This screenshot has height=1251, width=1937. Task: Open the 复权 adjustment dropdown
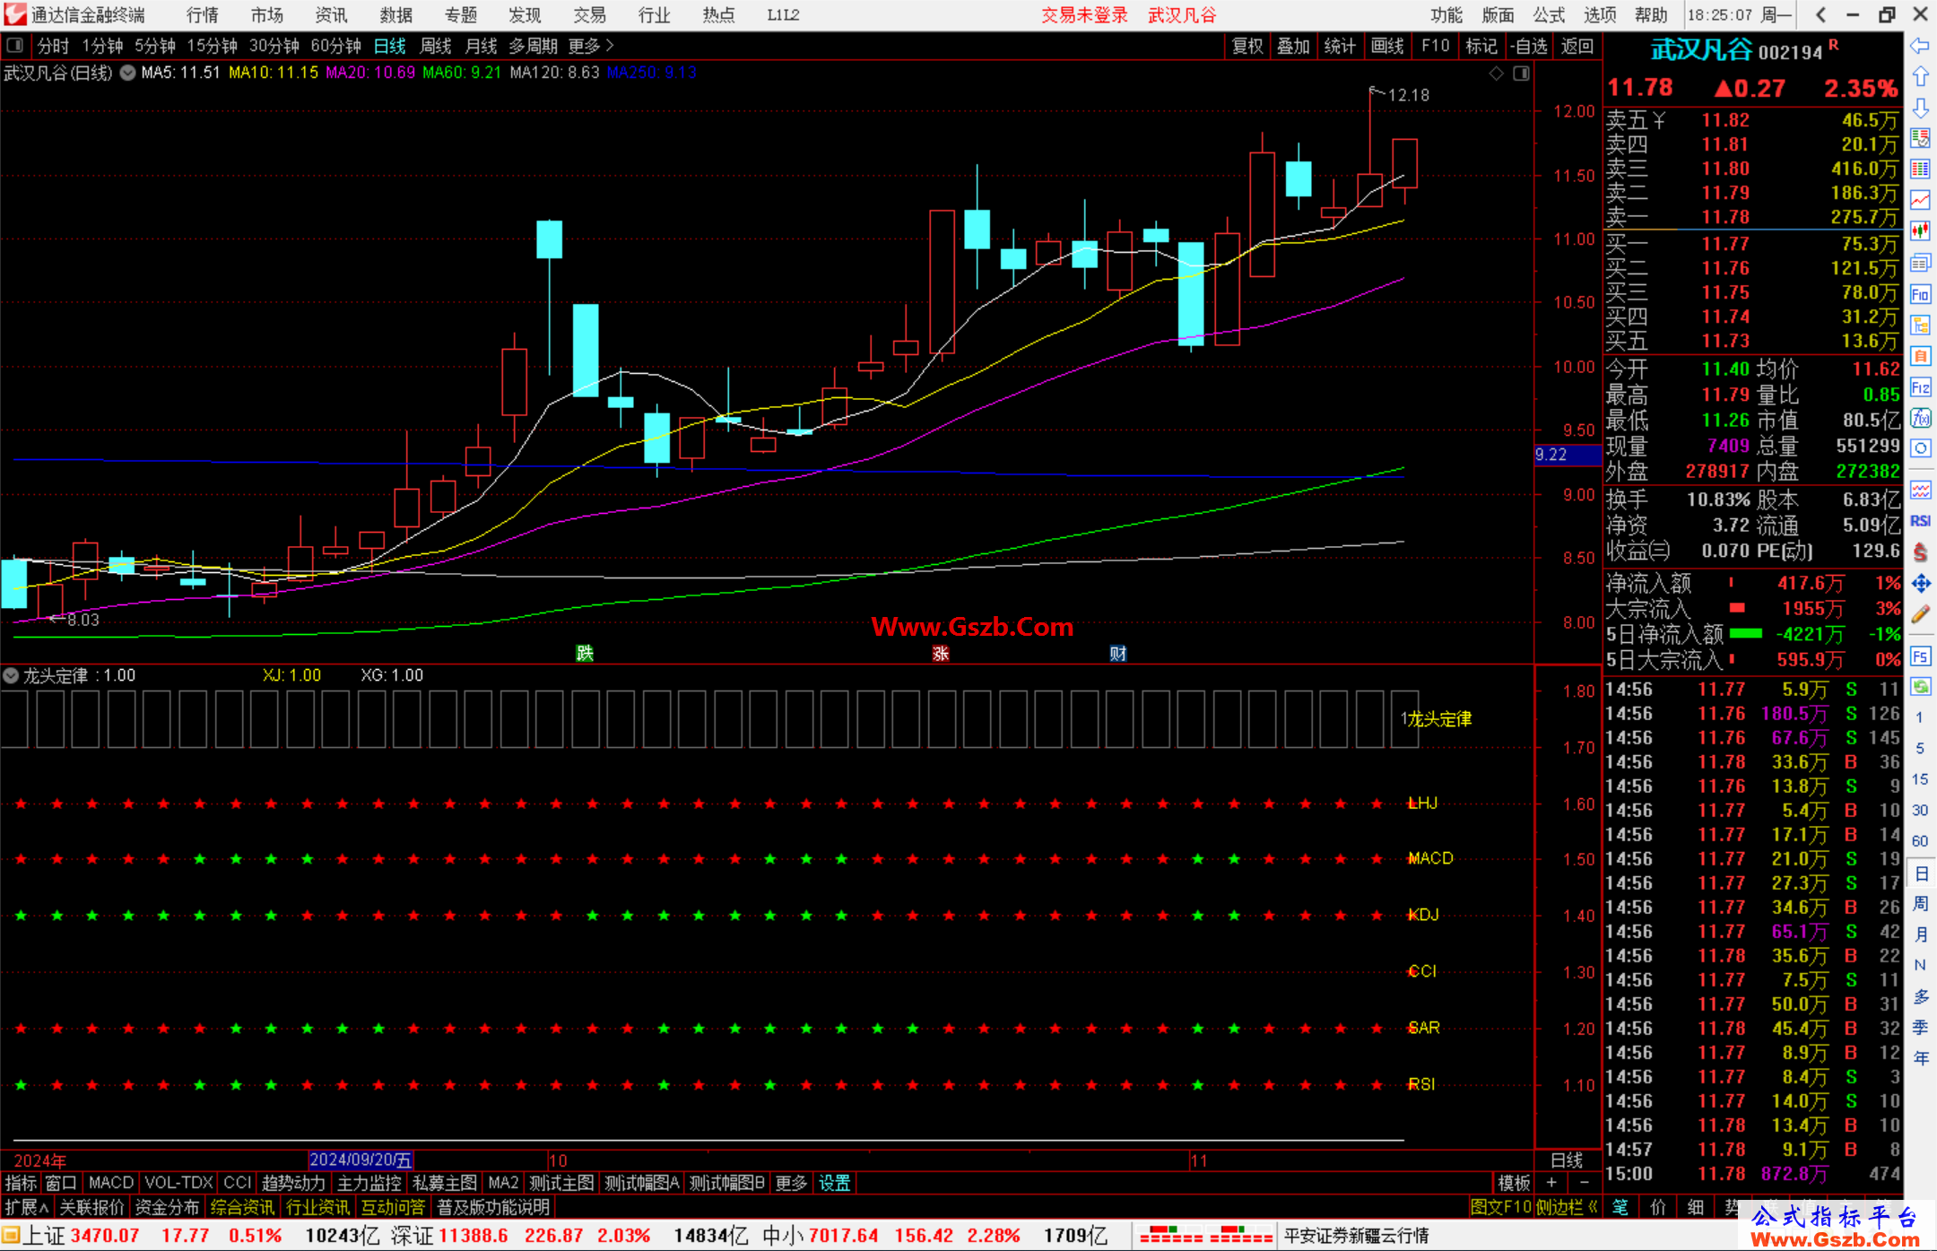pos(1247,46)
